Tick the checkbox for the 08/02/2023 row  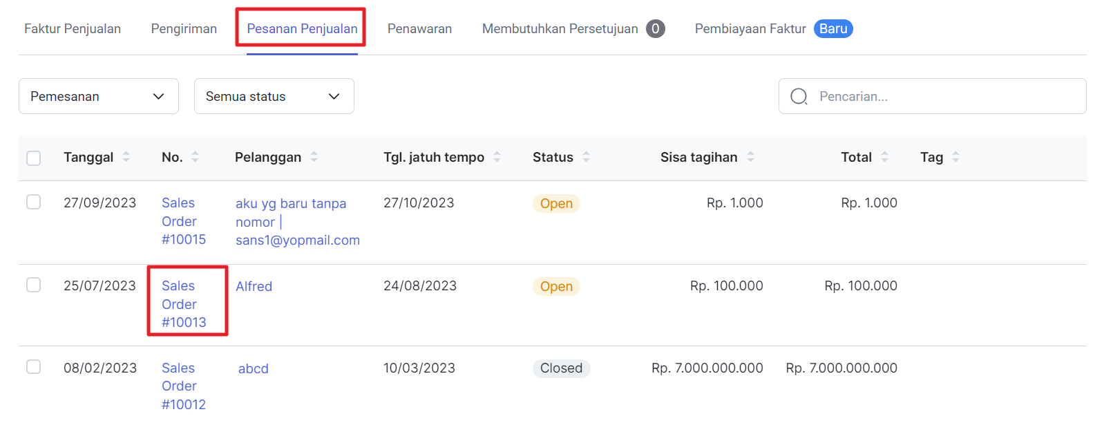point(34,367)
